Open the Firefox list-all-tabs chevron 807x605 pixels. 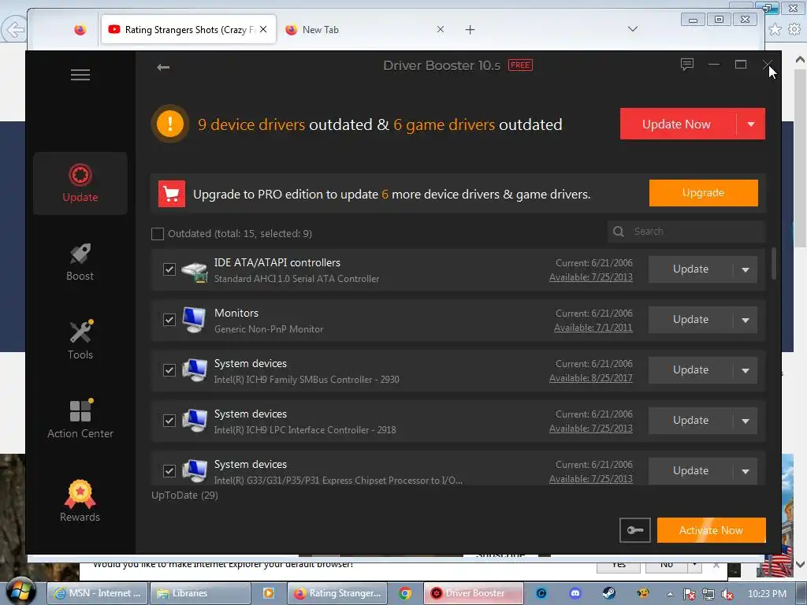tap(633, 29)
